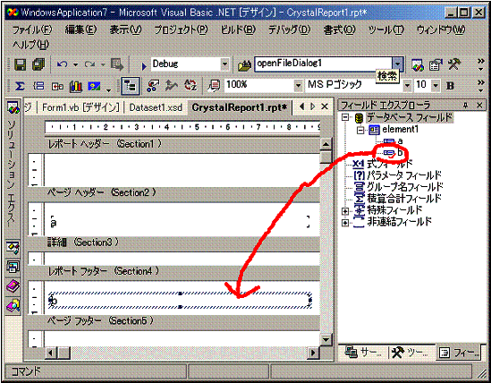Expand the 特殊フィールド tree node
491x383 pixels.
[345, 211]
